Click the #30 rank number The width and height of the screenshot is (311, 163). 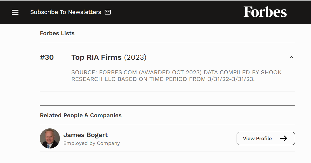point(47,57)
